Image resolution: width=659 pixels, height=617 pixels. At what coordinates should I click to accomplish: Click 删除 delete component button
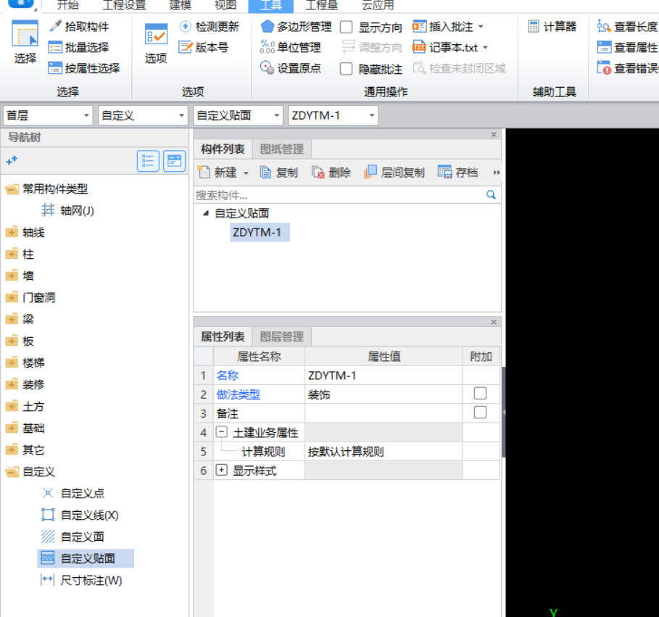[x=331, y=173]
